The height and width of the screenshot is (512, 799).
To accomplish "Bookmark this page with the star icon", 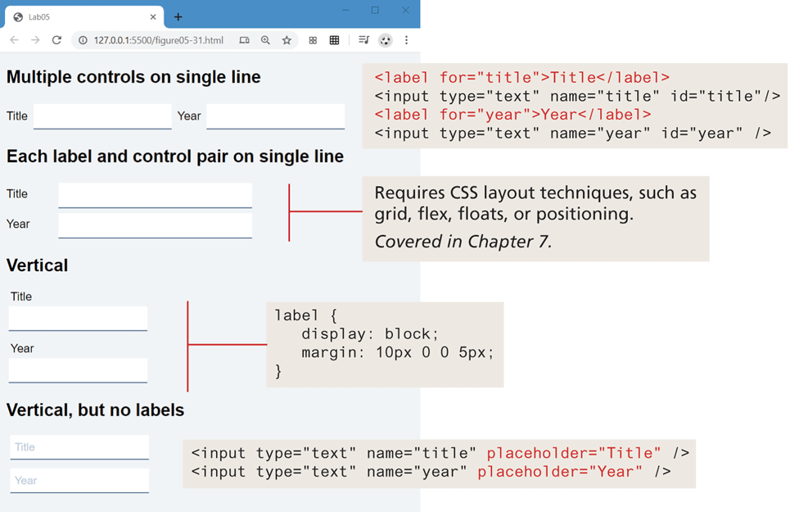I will click(x=287, y=40).
